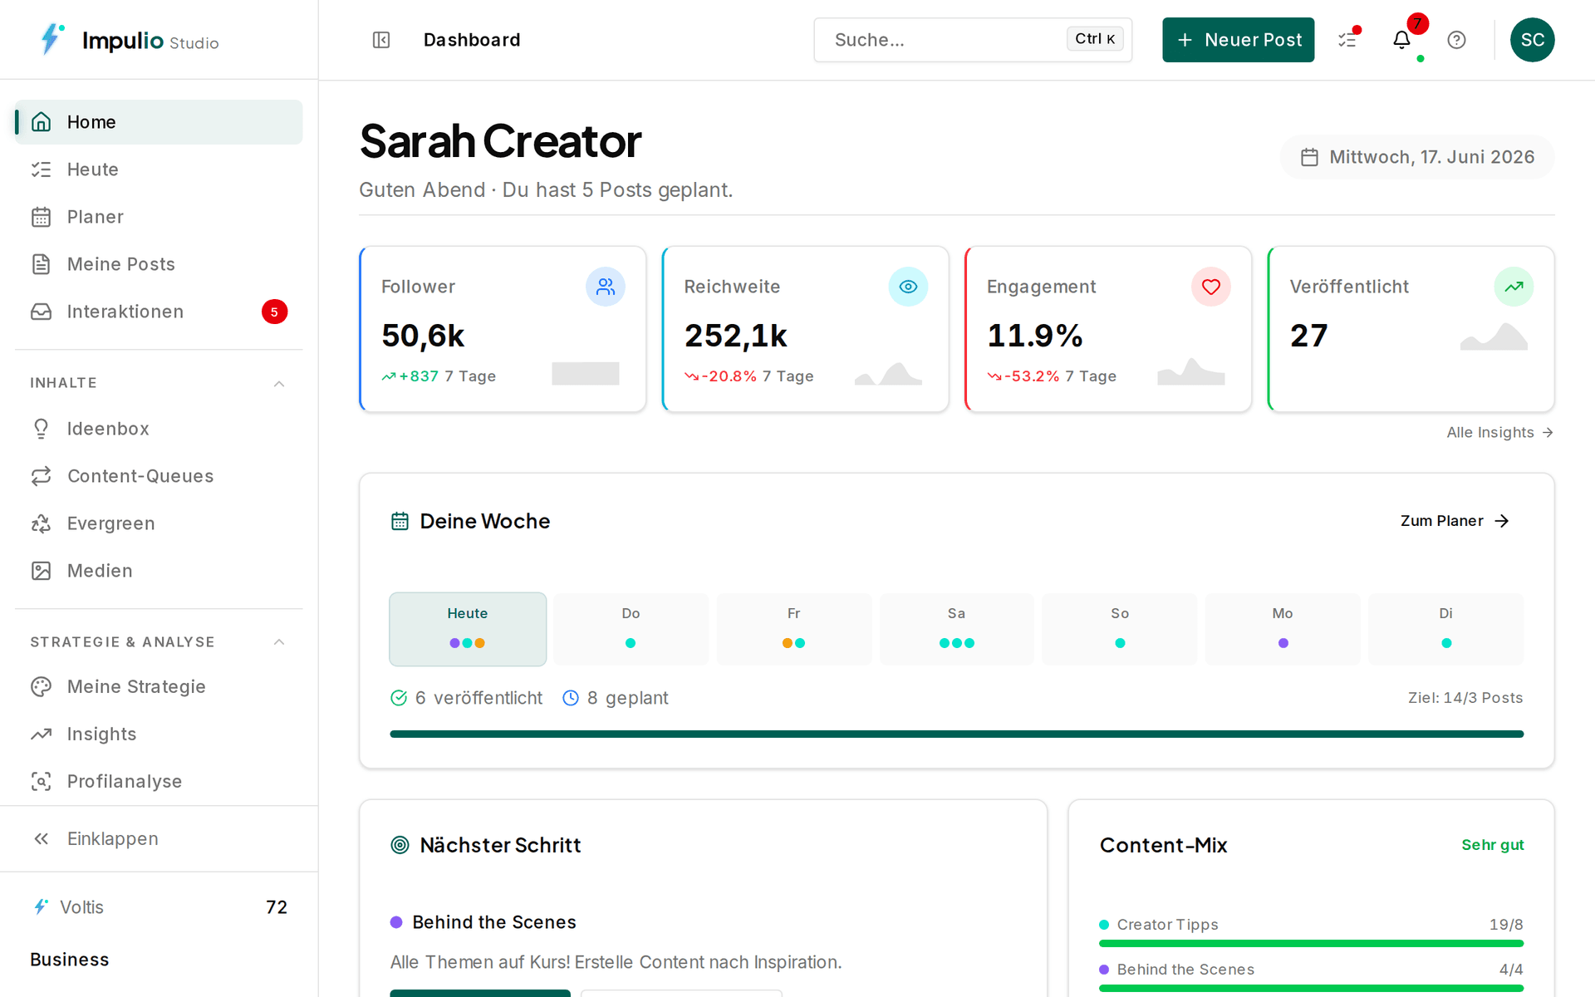Open Interaktionen in sidebar

159,312
